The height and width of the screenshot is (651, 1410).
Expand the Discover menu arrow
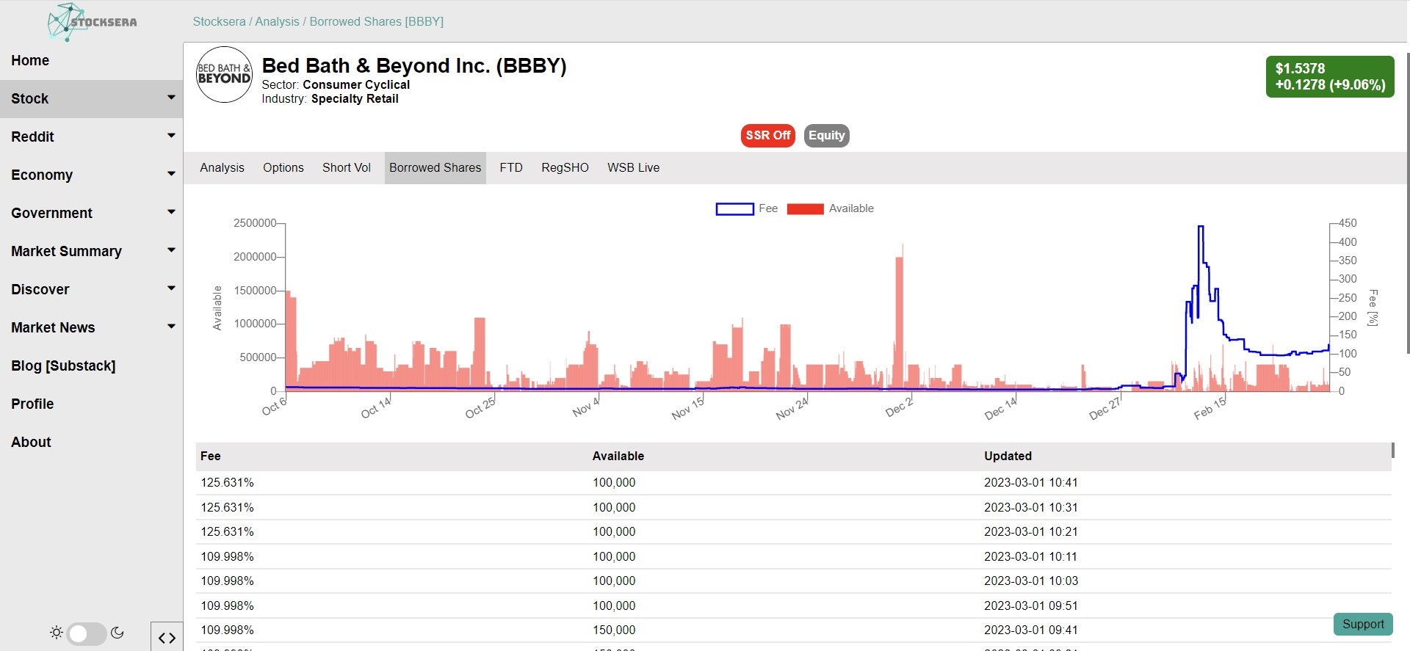[x=171, y=288]
